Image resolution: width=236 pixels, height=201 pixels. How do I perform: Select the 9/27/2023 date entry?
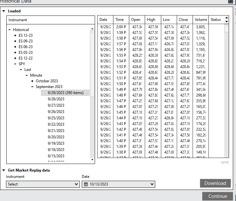56,105
